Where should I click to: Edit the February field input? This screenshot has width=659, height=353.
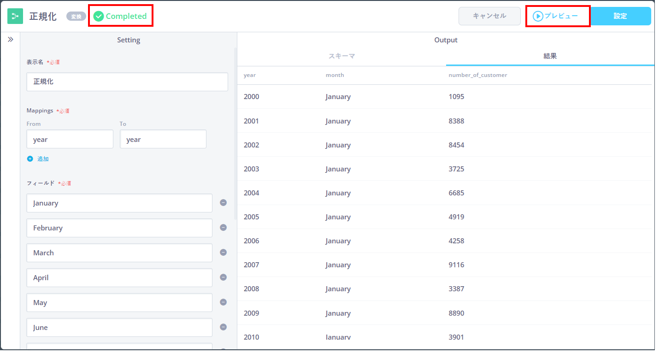pos(119,228)
